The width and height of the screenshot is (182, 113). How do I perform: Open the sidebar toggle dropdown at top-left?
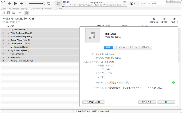[x=3, y=2]
